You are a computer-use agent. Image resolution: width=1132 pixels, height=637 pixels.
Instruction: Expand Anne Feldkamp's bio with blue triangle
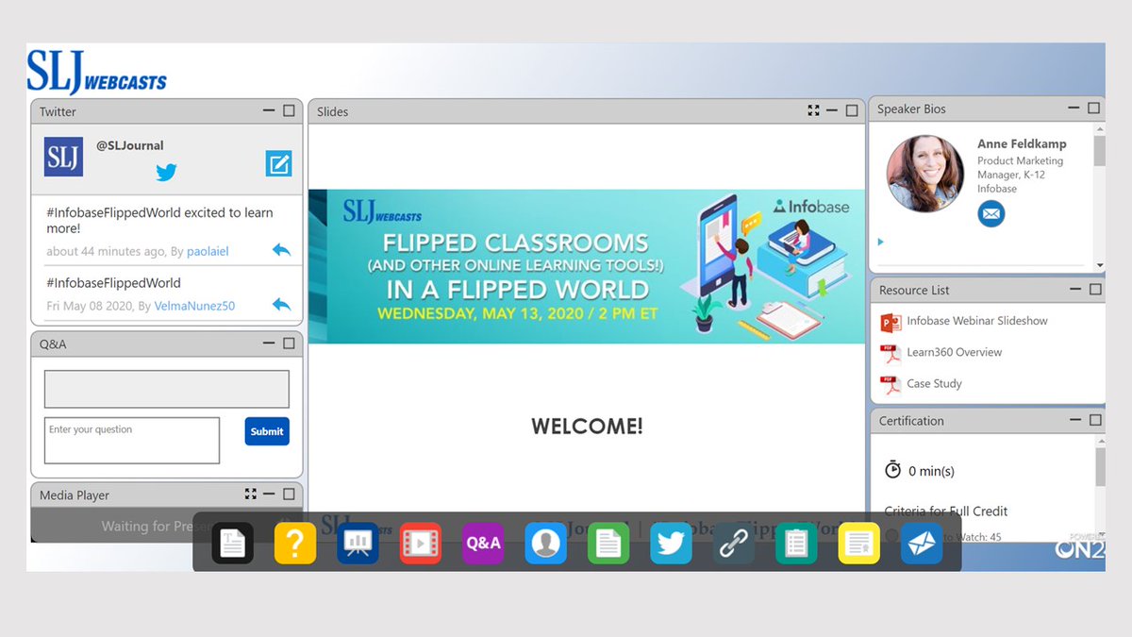click(x=881, y=242)
